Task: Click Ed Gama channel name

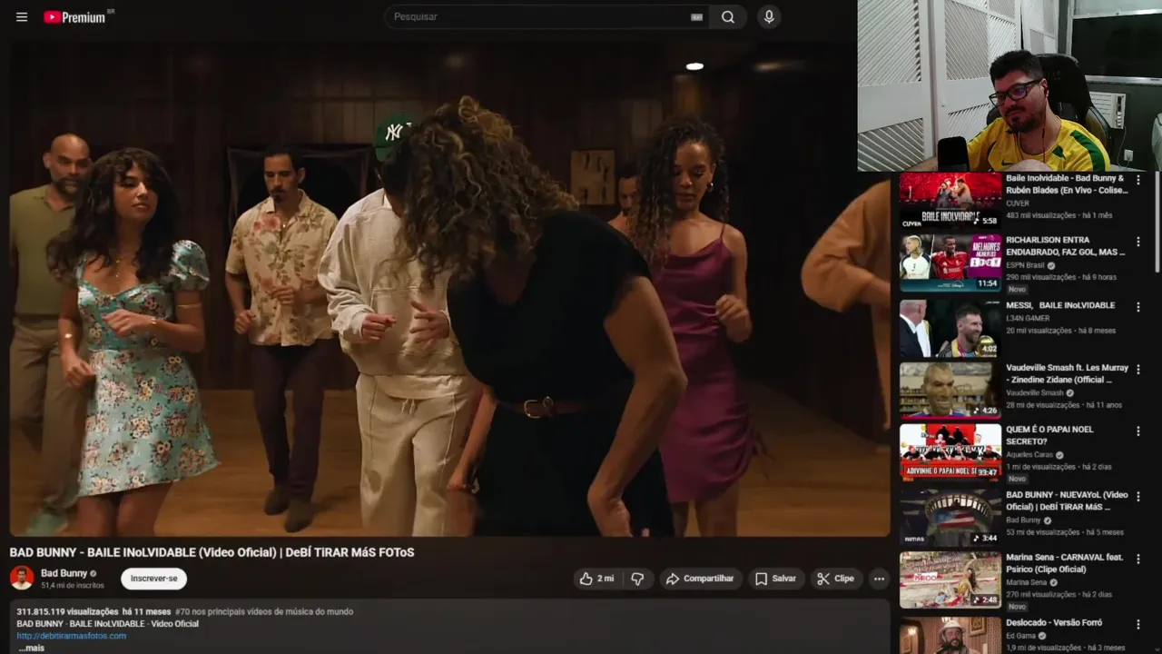Action: (x=1022, y=636)
